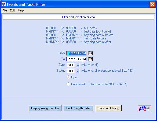Close the Events and Tasks Filter window
Viewport: 157px width, 121px height.
point(152,4)
